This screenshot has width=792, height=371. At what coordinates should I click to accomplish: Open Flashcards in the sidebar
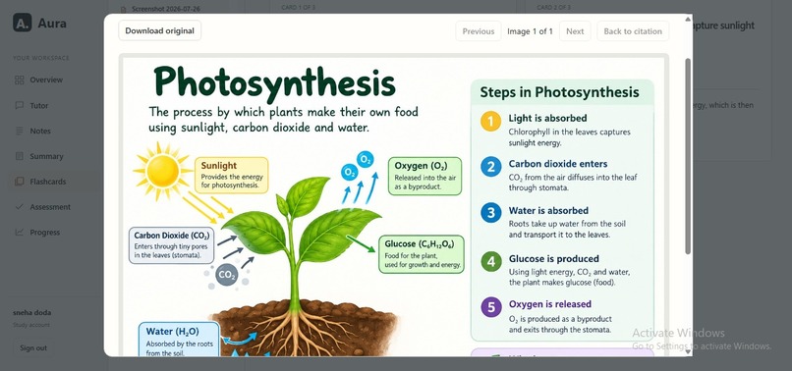47,182
